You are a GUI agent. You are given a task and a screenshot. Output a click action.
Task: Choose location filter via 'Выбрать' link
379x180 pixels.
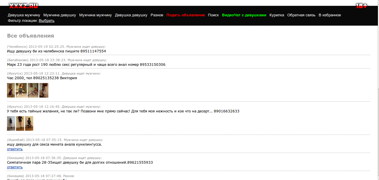(47, 21)
